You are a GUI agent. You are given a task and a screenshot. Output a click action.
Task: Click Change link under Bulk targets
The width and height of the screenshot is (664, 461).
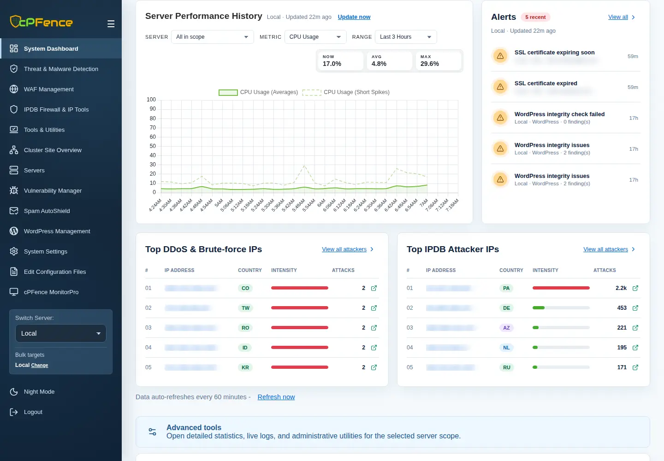(x=40, y=365)
